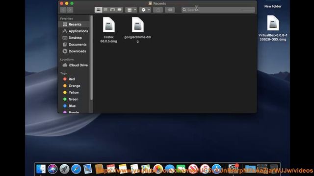Click the Tags section header
The height and width of the screenshot is (176, 314).
[x=63, y=73]
